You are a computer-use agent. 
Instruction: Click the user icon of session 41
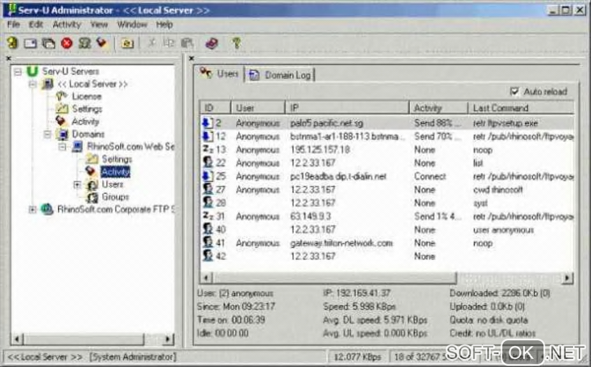point(207,243)
